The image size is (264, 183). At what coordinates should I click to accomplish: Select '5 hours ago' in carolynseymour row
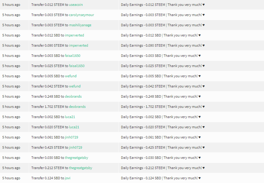(11, 15)
